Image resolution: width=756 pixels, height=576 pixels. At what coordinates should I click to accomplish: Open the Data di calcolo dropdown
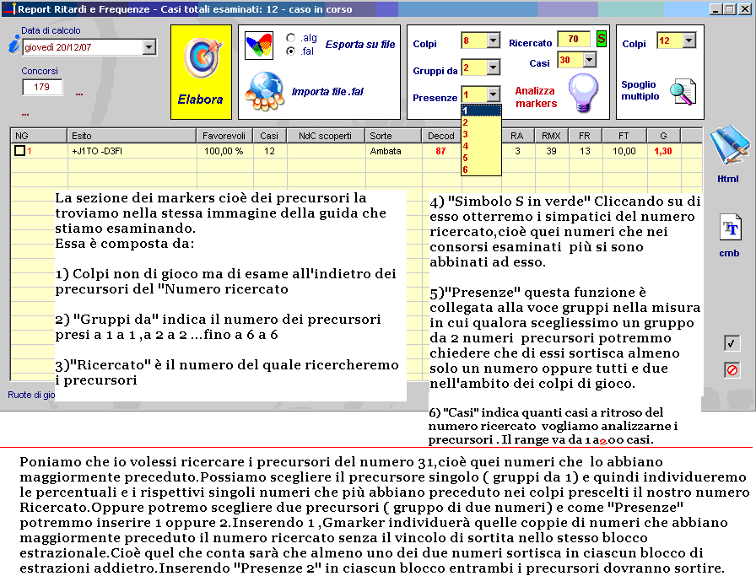149,47
